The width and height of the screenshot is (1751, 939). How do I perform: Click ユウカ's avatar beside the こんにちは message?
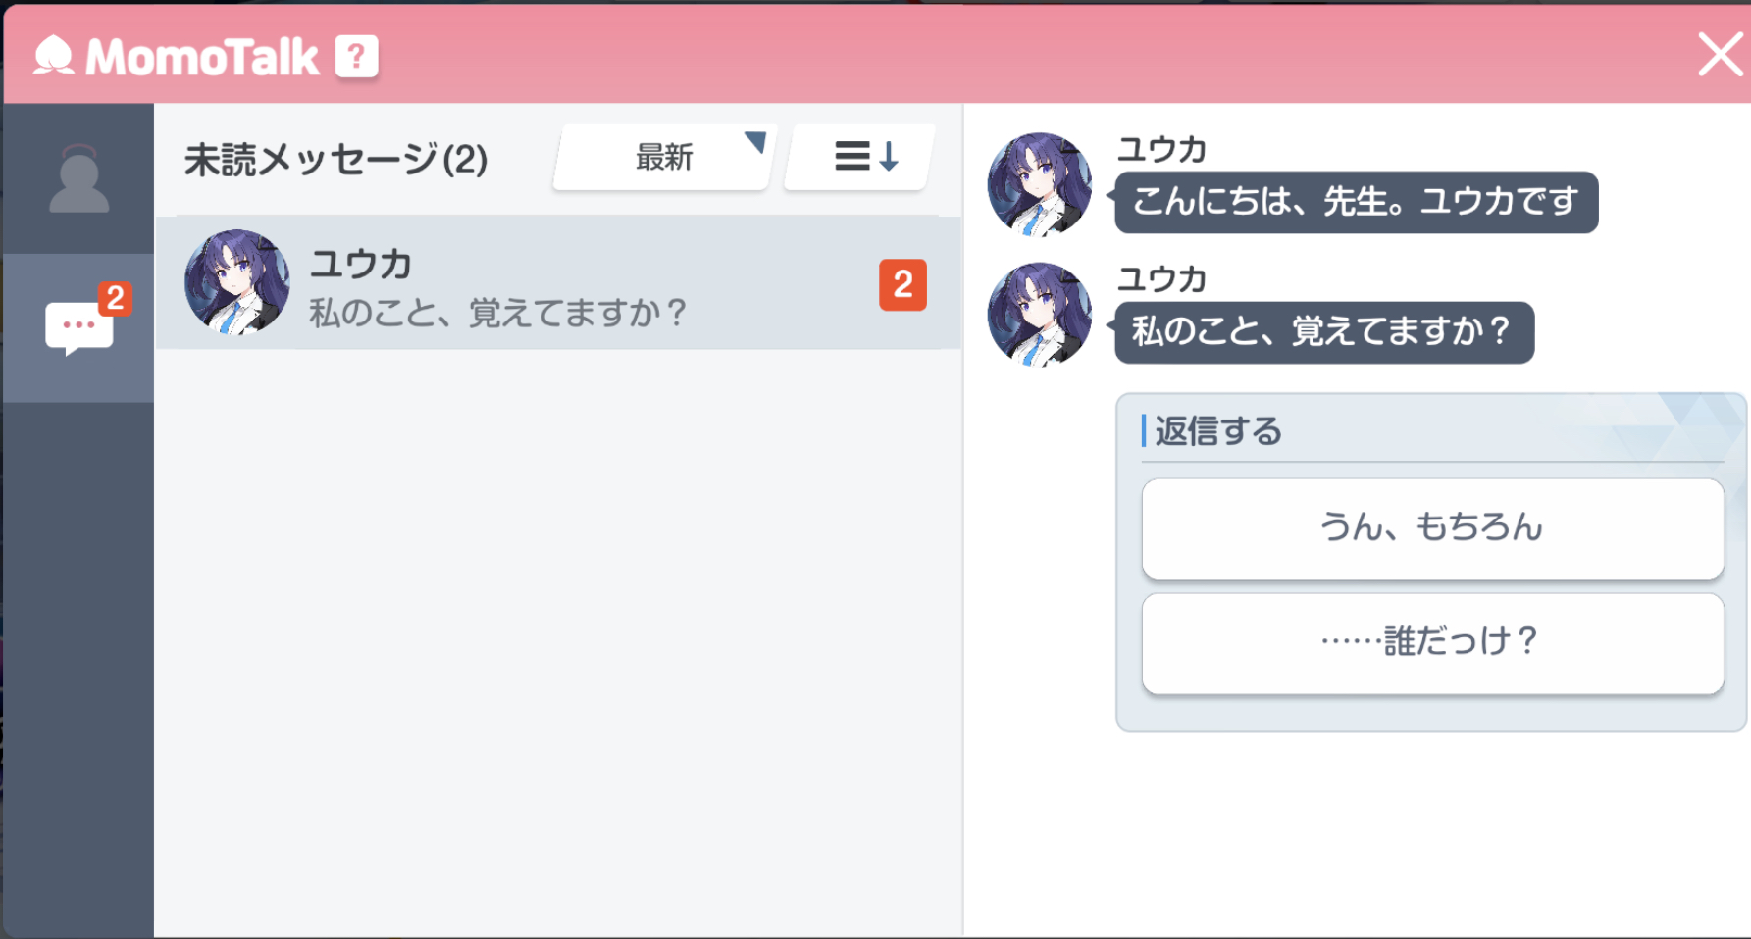click(x=1040, y=185)
